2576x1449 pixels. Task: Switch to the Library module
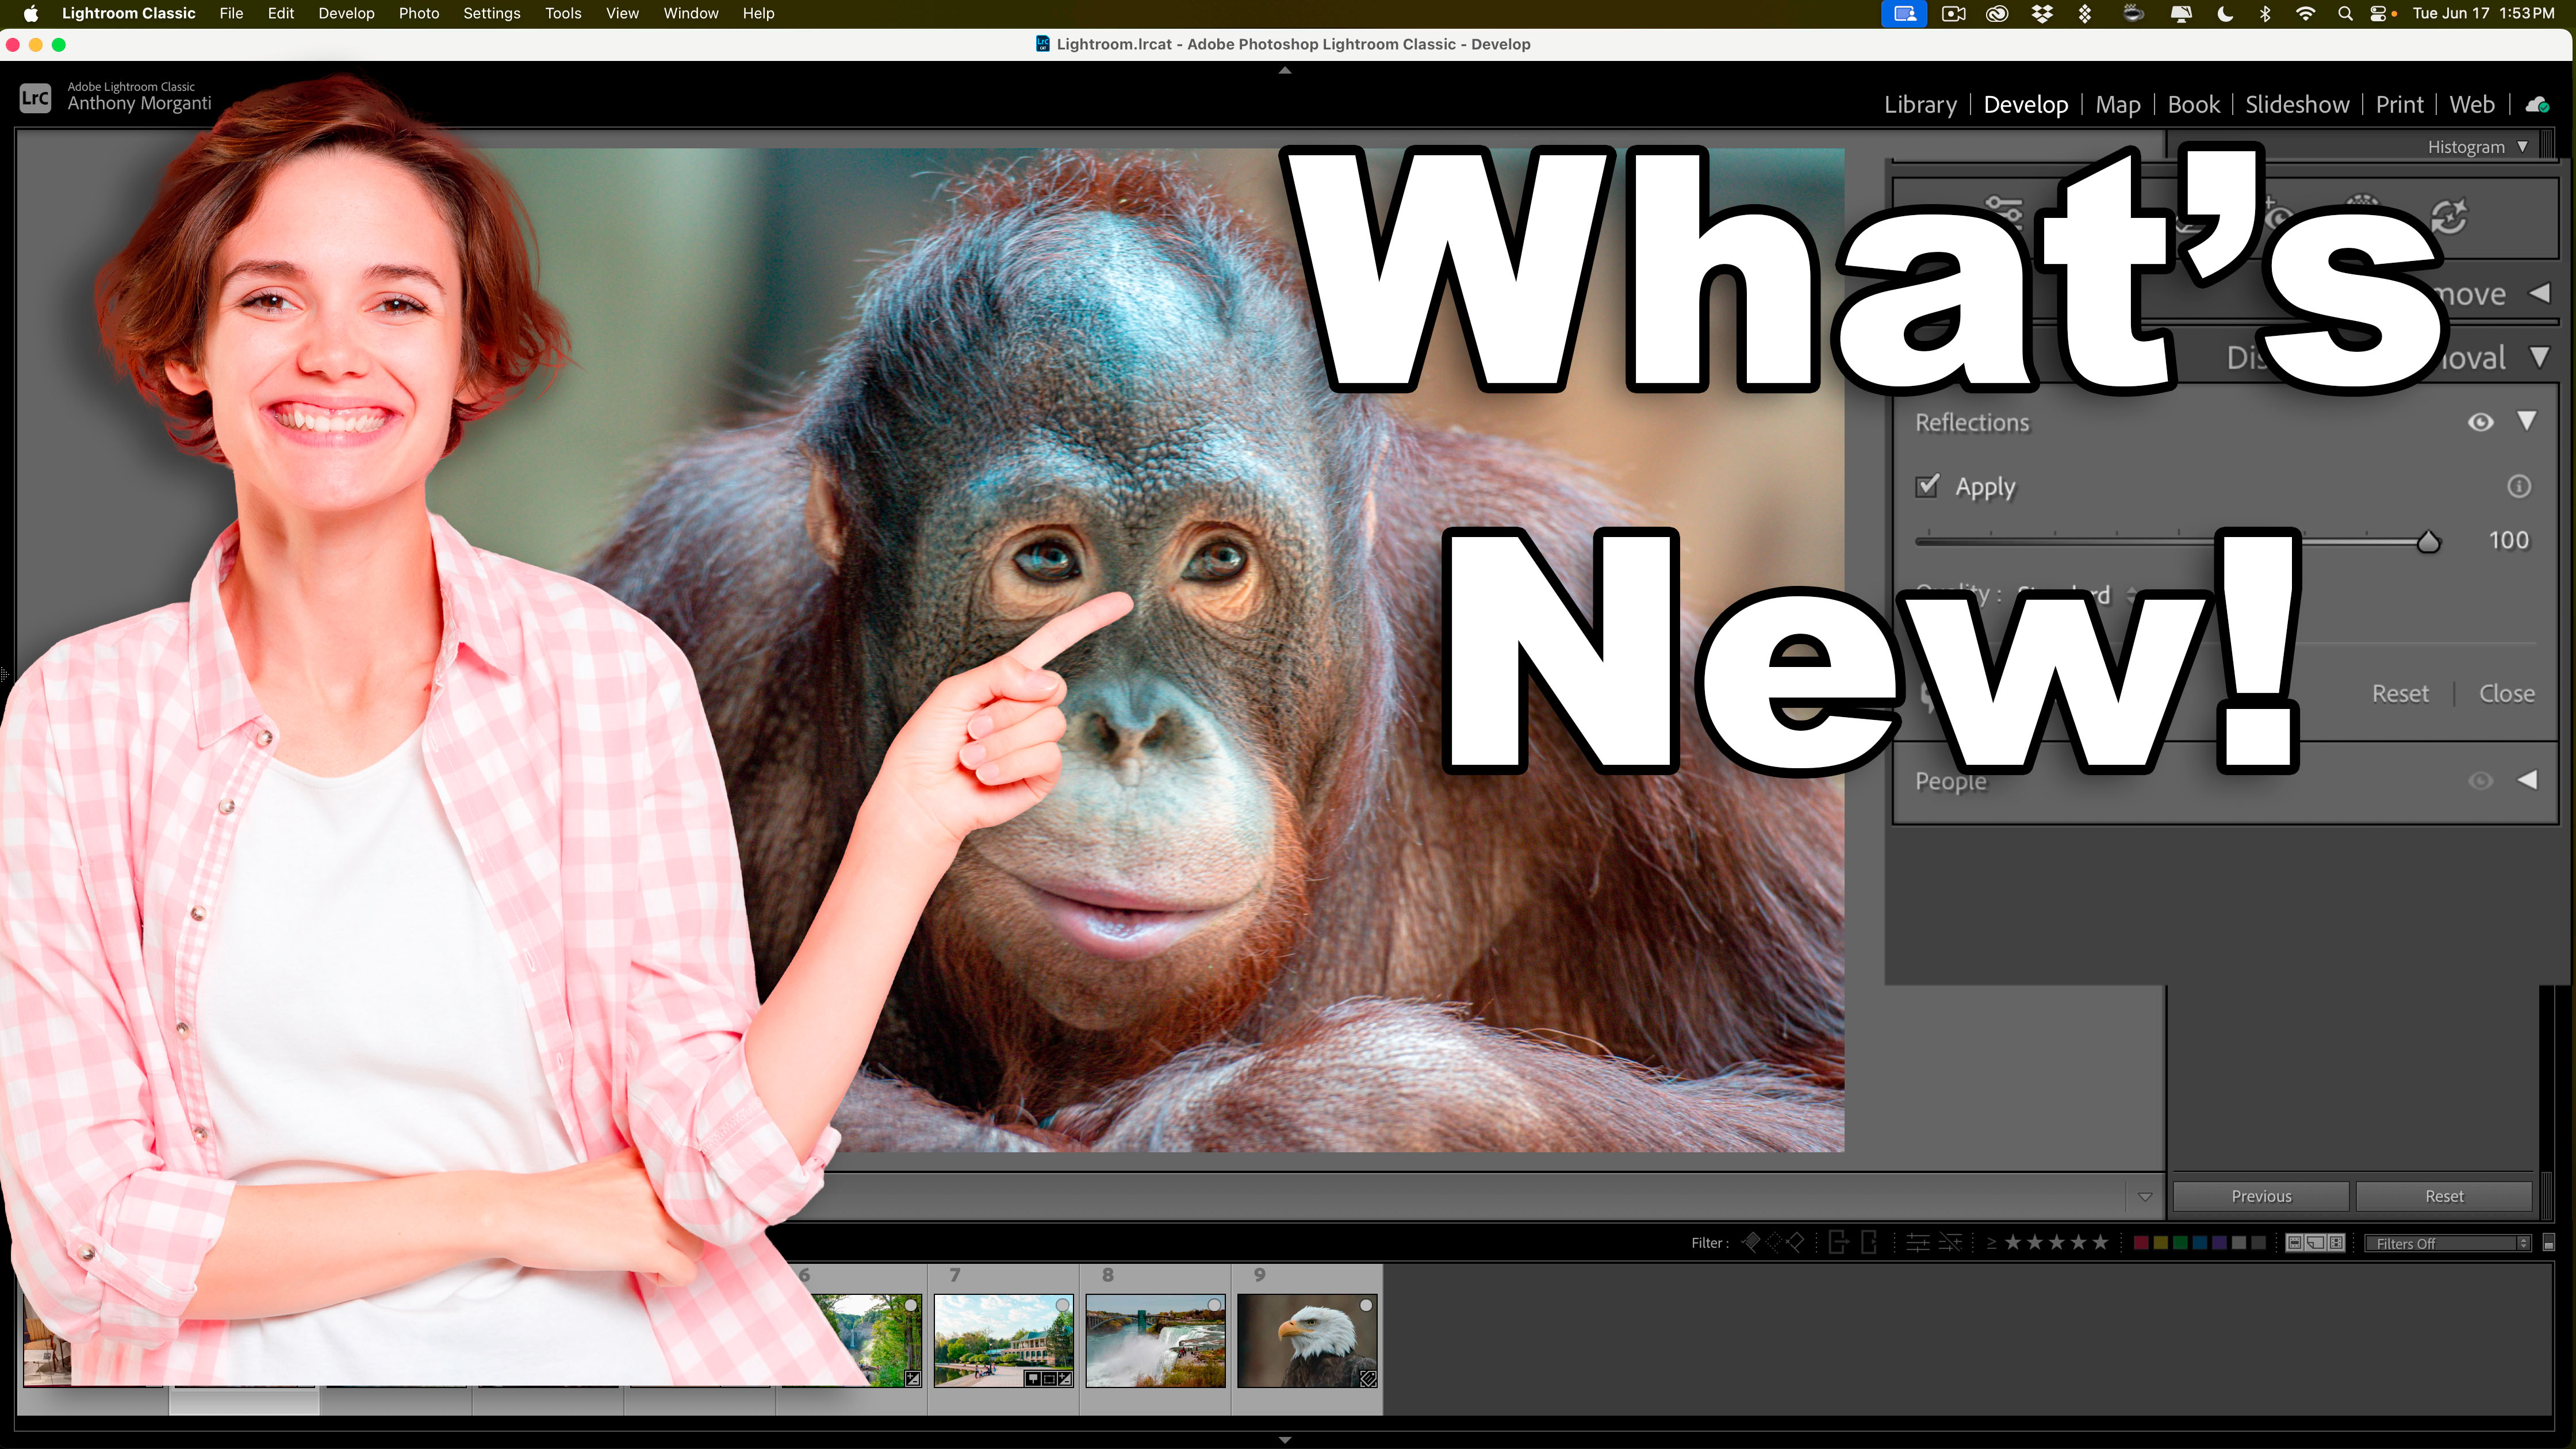pyautogui.click(x=1919, y=104)
